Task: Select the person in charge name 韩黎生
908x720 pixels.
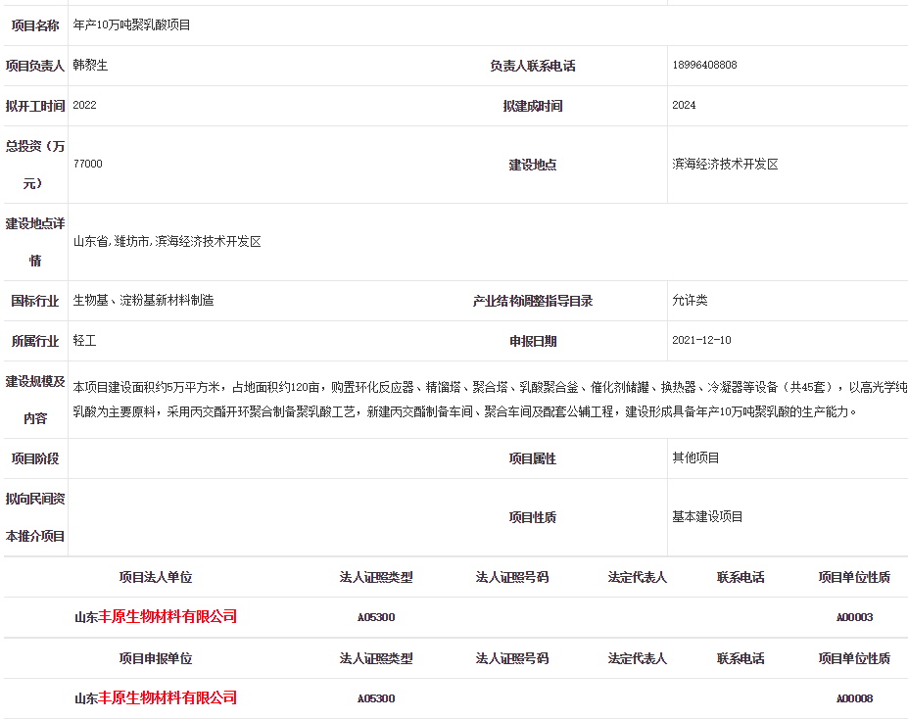Action: (90, 65)
